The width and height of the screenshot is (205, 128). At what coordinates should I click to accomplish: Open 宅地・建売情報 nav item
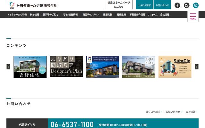pyautogui.click(x=70, y=15)
